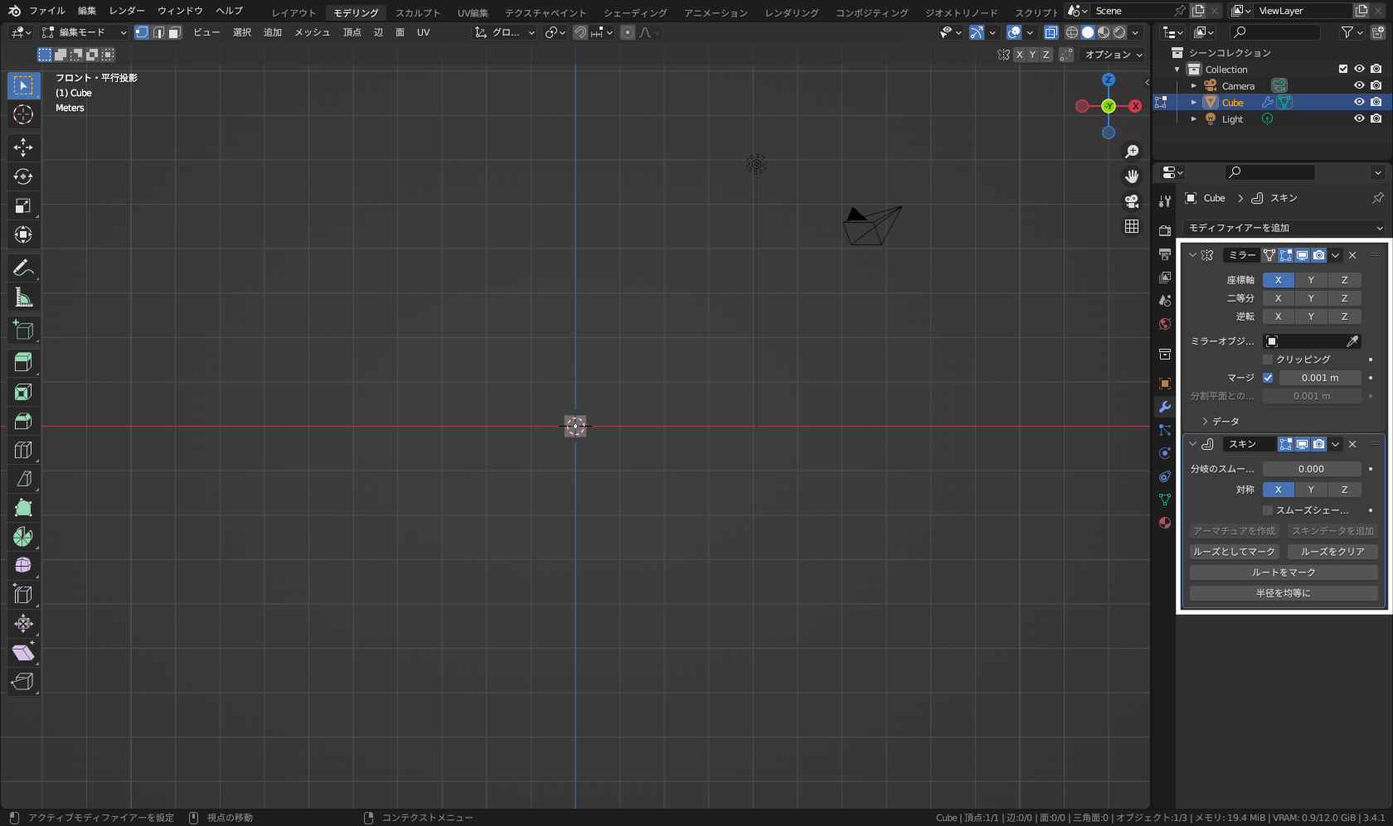Open the World properties tab icon

1165,324
